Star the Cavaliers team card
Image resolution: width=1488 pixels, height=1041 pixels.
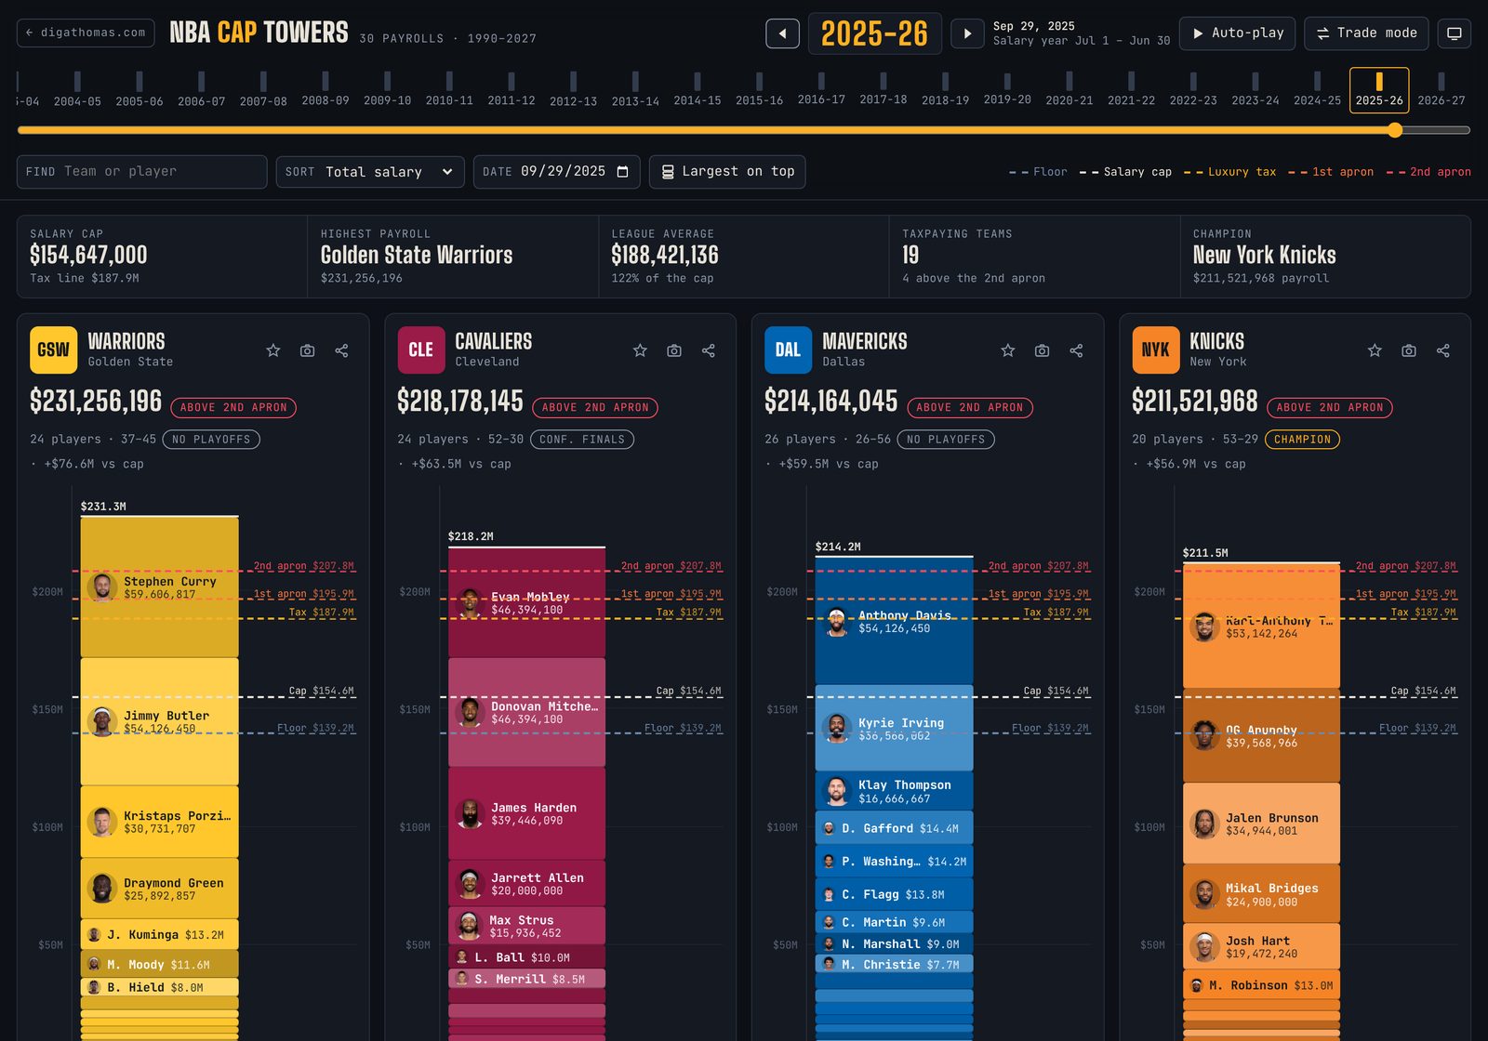click(640, 350)
